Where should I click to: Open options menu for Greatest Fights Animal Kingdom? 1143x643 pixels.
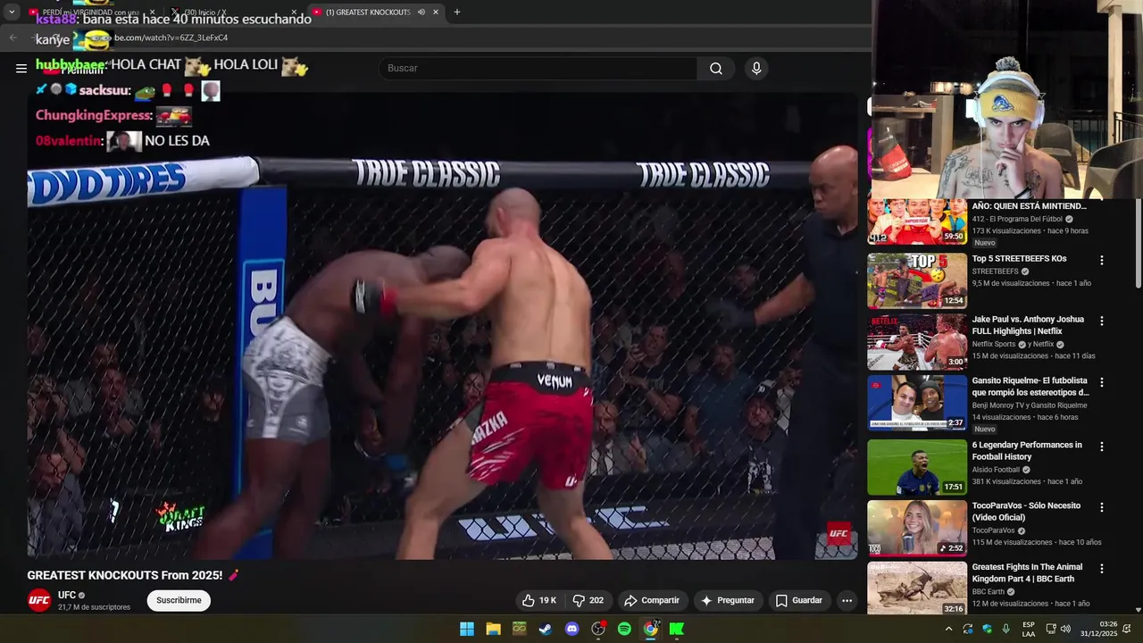tap(1101, 568)
